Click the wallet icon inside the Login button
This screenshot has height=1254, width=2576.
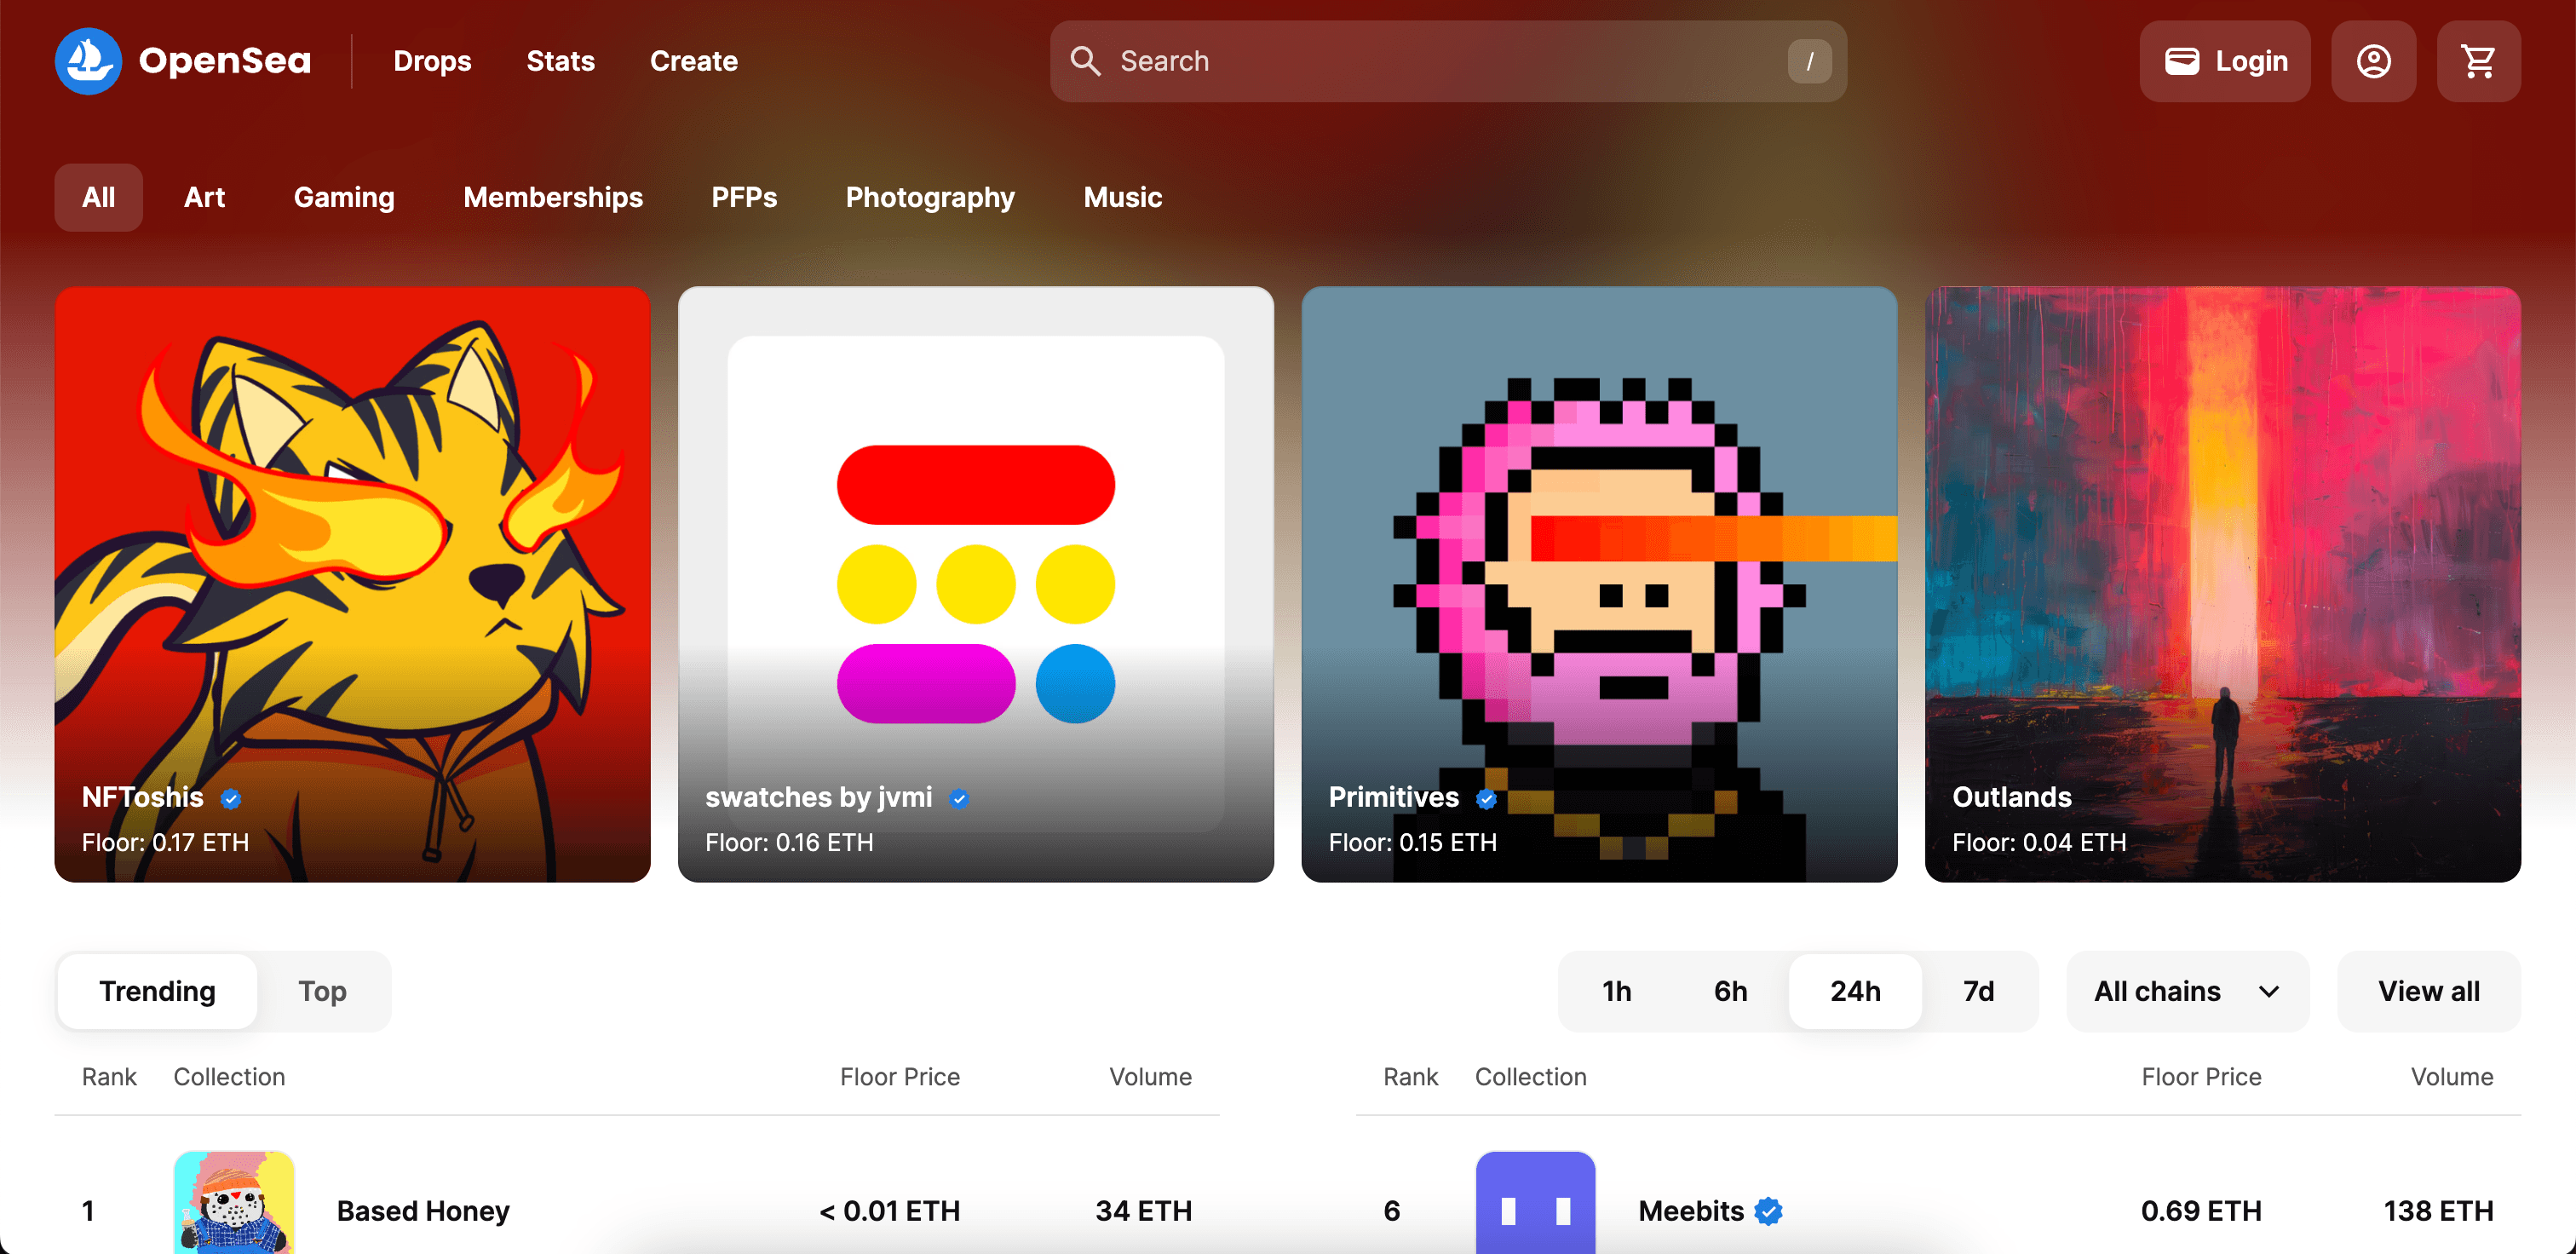(x=2184, y=61)
